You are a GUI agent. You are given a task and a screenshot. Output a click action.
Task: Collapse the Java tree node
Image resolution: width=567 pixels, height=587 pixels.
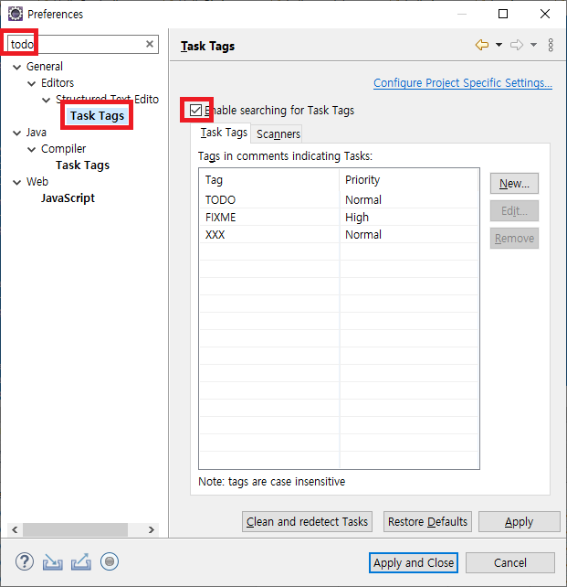[16, 133]
